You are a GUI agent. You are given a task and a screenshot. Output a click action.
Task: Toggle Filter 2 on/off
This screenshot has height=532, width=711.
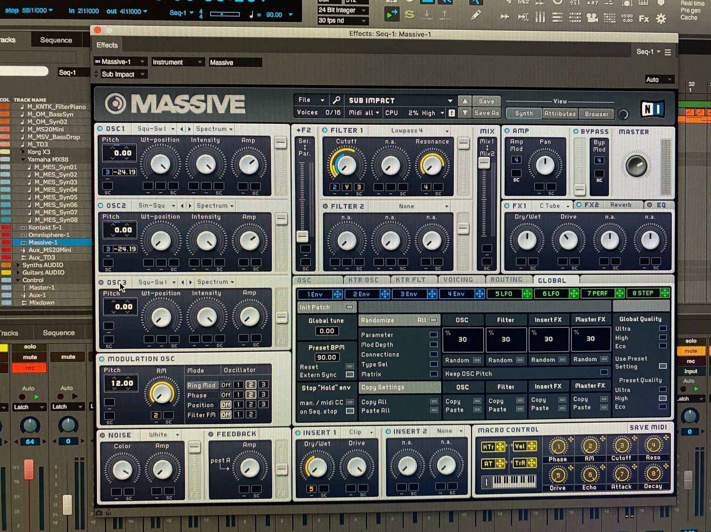[325, 206]
